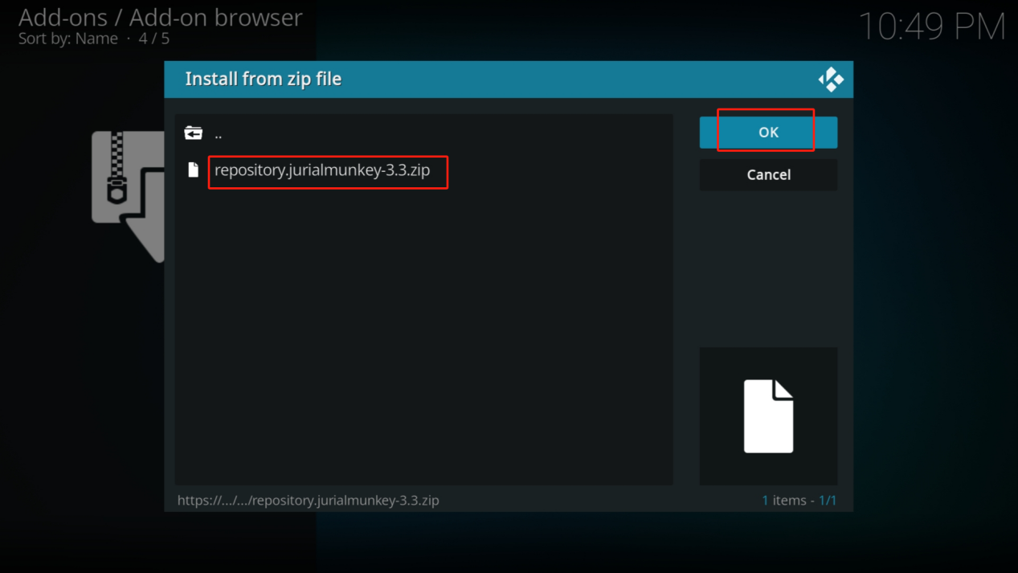Click the '1 items' counter label
The width and height of the screenshot is (1018, 573).
(787, 500)
